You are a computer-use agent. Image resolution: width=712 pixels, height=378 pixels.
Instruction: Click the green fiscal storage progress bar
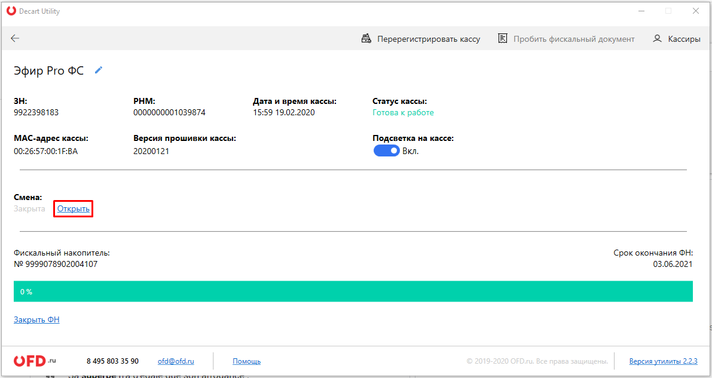click(x=353, y=291)
